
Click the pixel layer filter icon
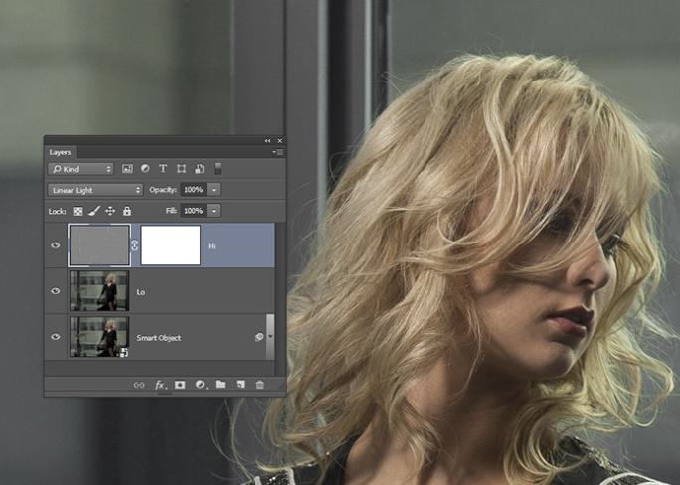point(128,169)
